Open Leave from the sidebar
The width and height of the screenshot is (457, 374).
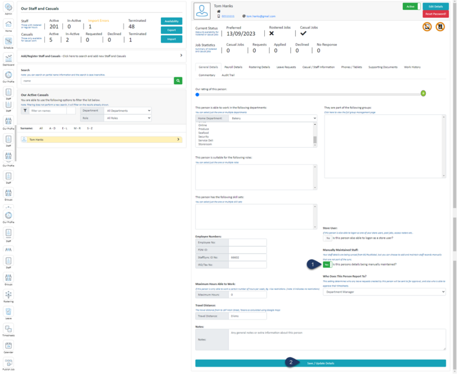pyautogui.click(x=8, y=313)
